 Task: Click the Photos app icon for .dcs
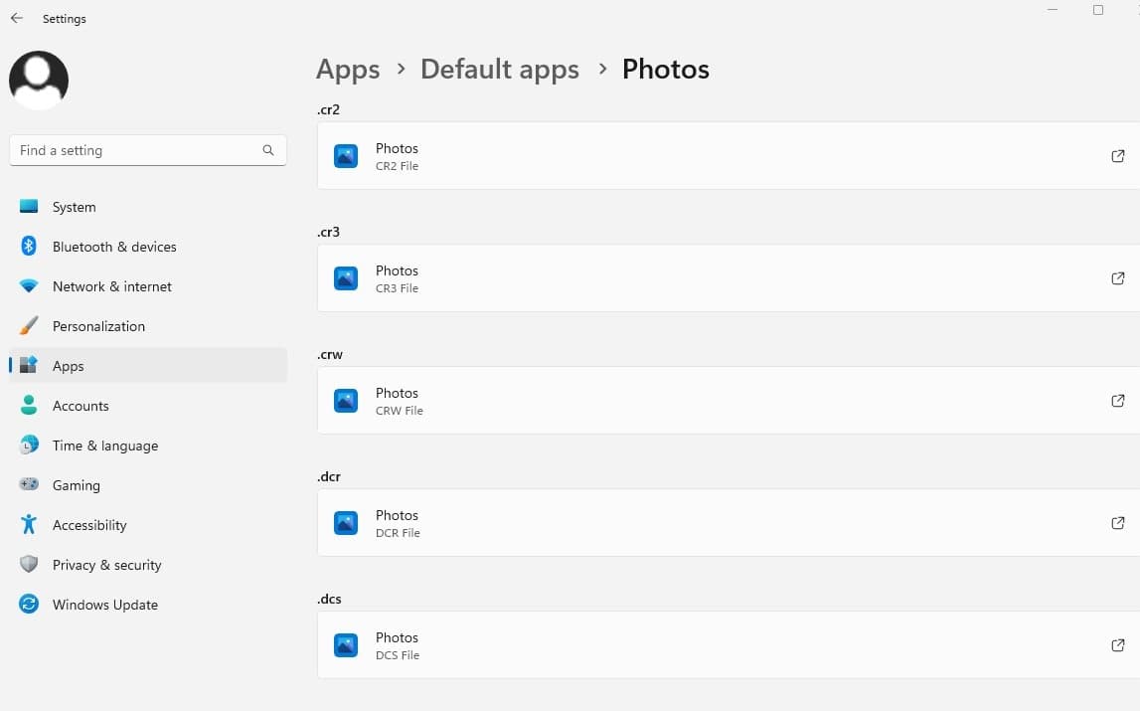tap(346, 645)
